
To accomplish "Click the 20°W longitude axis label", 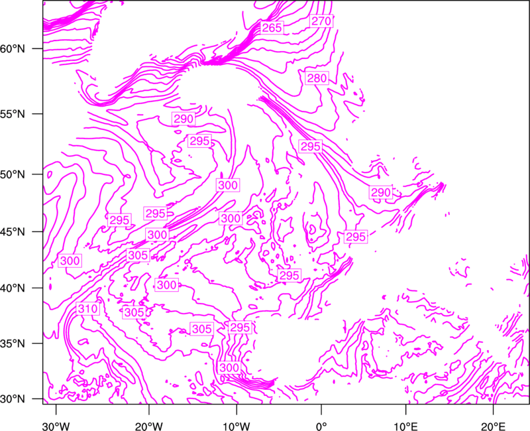I will pos(149,426).
